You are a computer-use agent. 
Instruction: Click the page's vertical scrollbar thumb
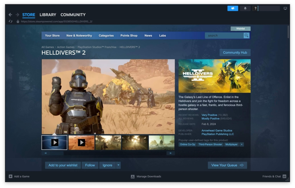[x=288, y=32]
